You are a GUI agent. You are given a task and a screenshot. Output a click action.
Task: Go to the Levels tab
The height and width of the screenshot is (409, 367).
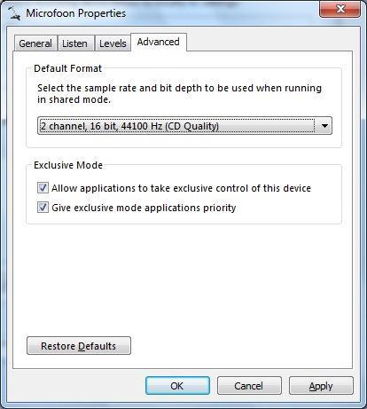tap(113, 43)
